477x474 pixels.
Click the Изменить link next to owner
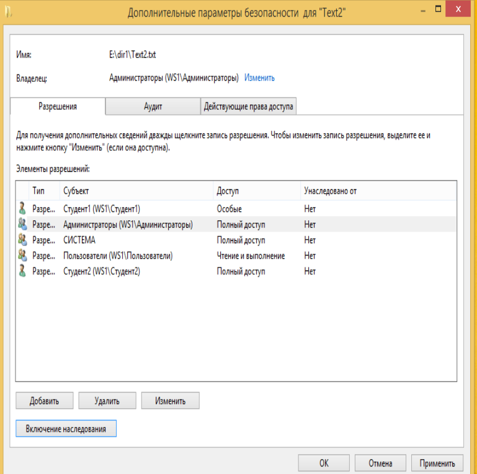pos(259,78)
